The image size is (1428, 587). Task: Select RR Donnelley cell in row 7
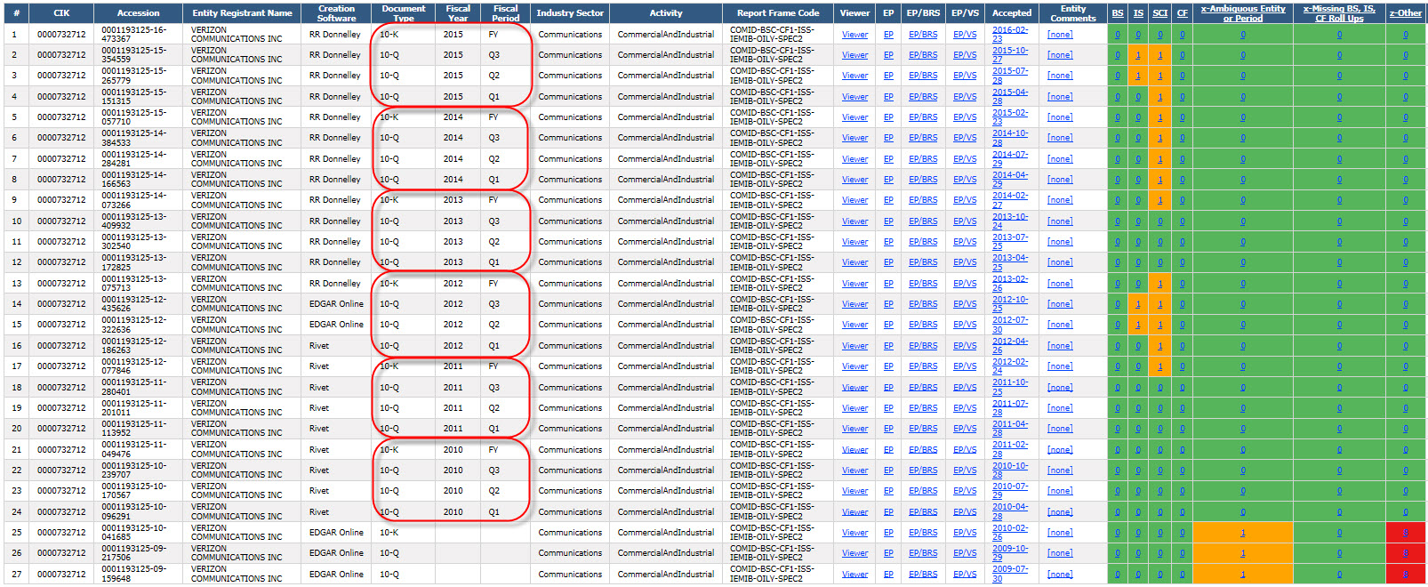(334, 159)
